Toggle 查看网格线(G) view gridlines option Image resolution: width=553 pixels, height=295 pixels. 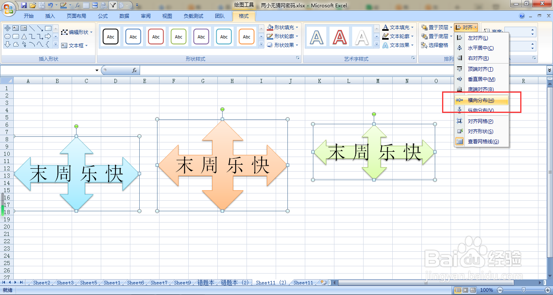pos(482,142)
